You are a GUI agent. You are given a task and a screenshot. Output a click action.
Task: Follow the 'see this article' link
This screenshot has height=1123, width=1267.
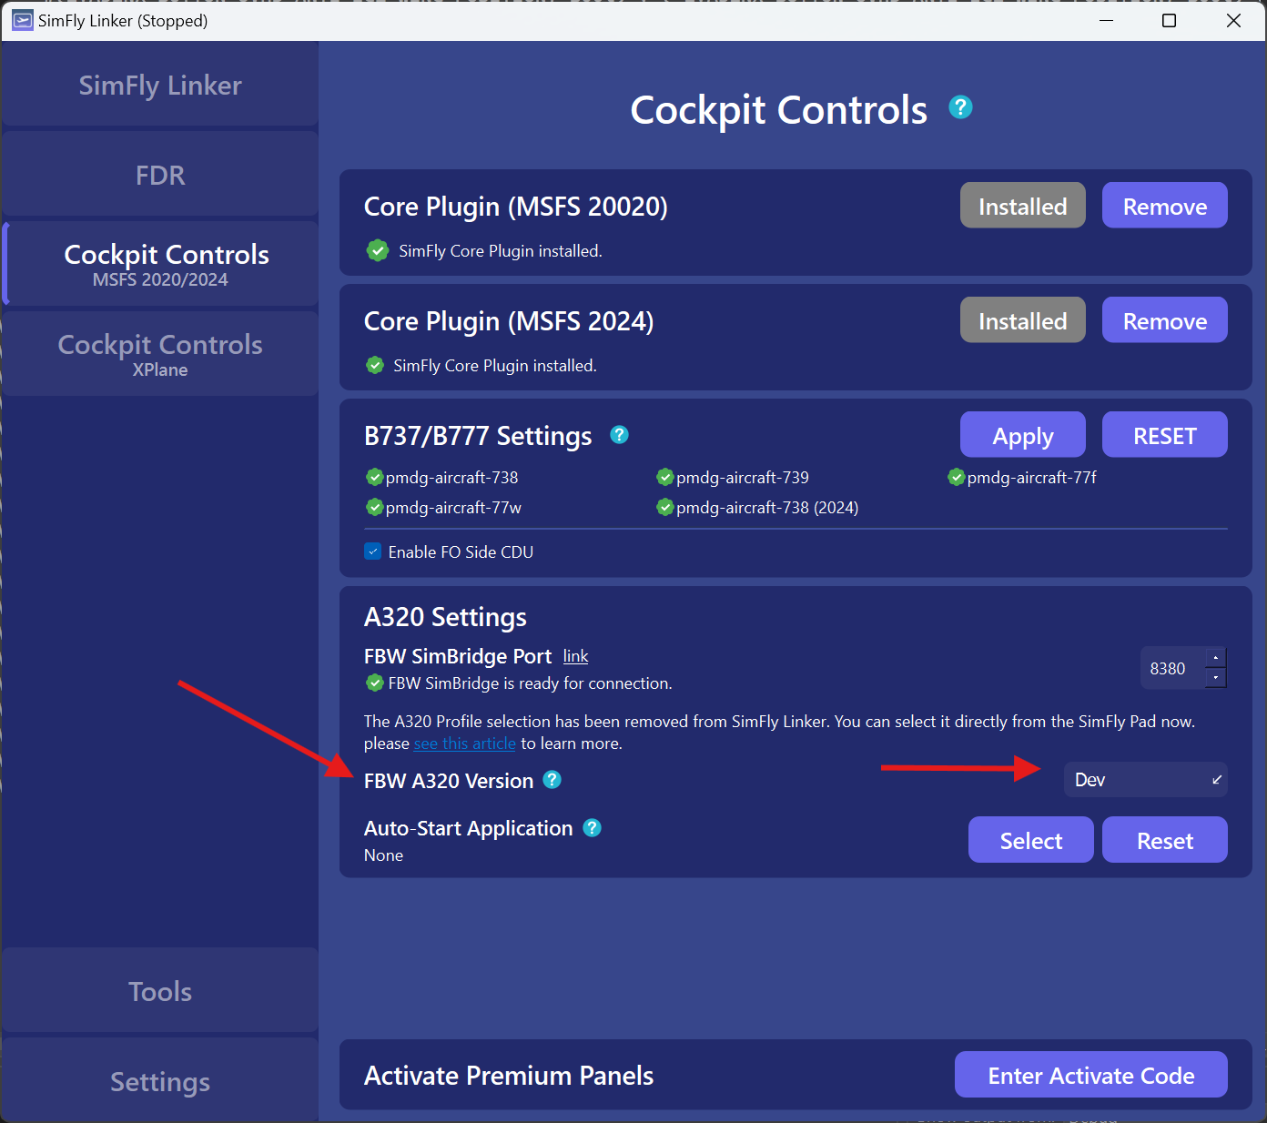(465, 744)
